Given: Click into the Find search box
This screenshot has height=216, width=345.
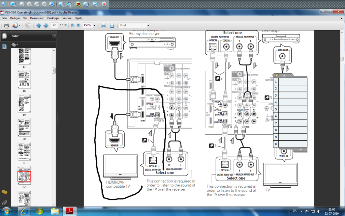Looking at the screenshot, I should pyautogui.click(x=133, y=25).
